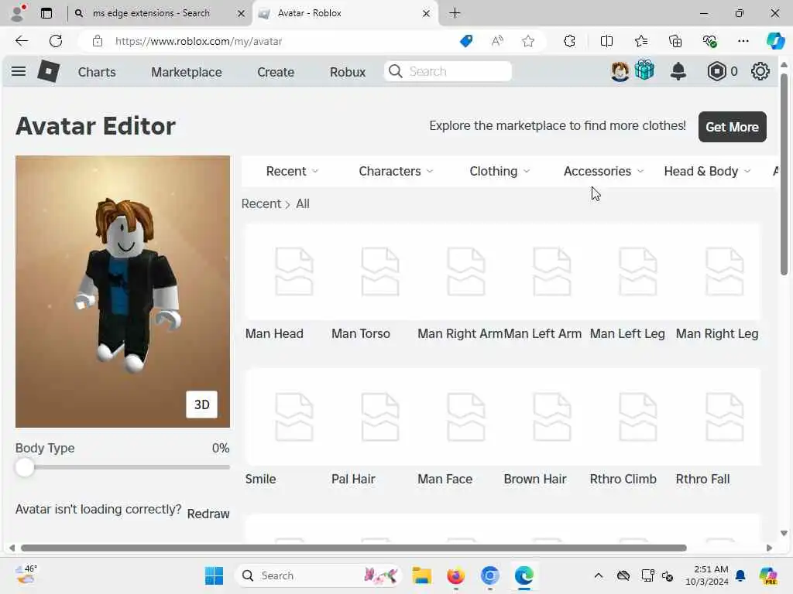793x594 pixels.
Task: Click the Roblox logo home icon
Action: click(49, 71)
